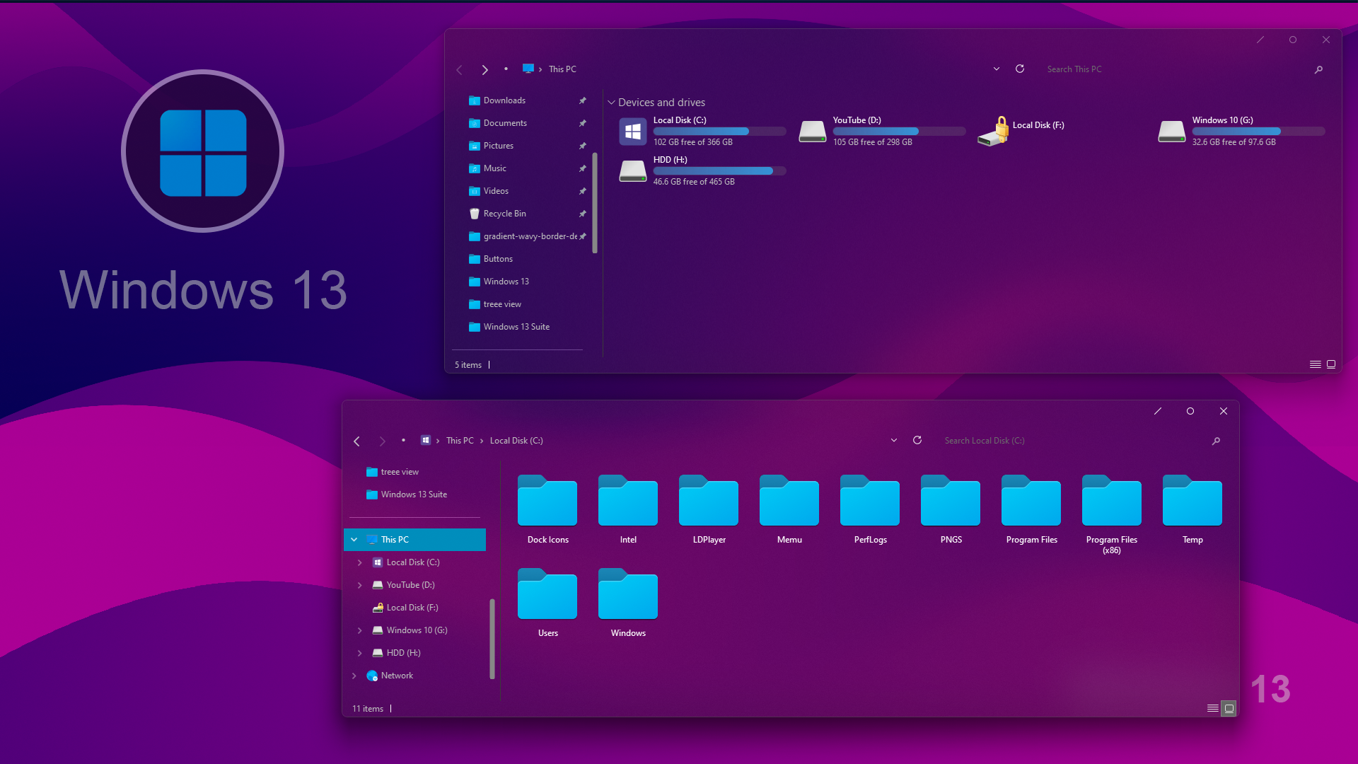Click This PC breadcrumb in top window
1358x764 pixels.
[562, 69]
